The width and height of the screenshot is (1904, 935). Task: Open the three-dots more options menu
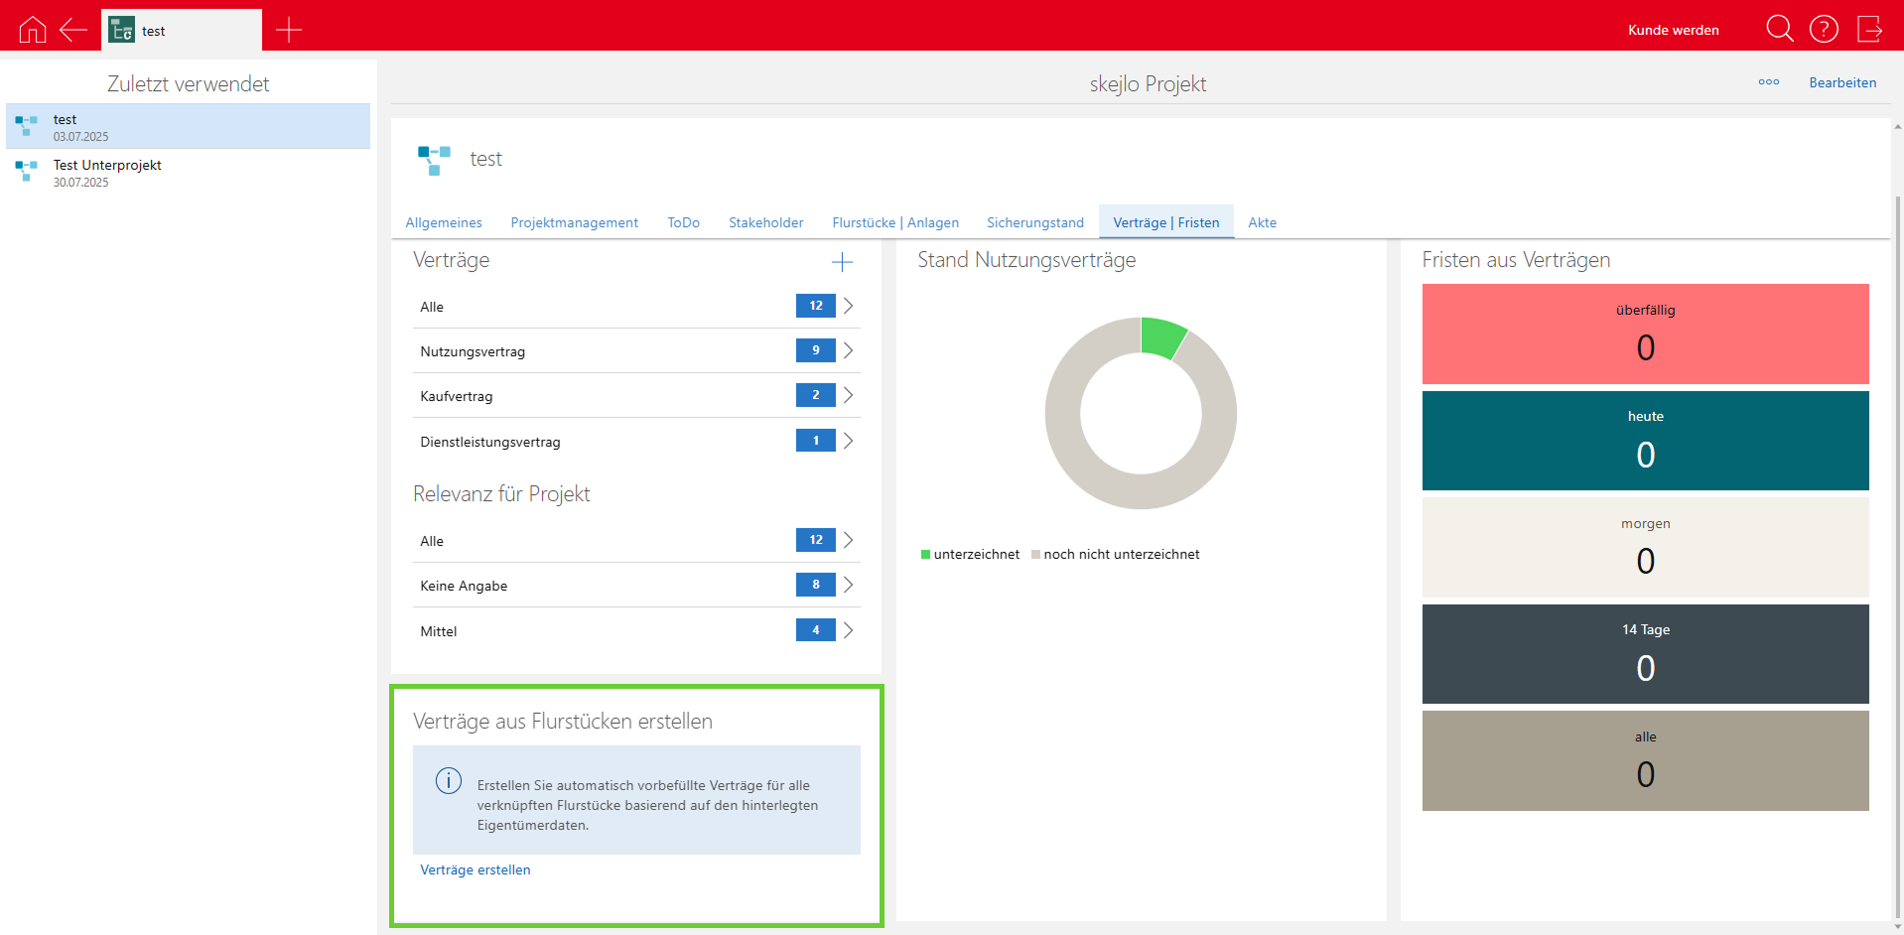(x=1768, y=82)
